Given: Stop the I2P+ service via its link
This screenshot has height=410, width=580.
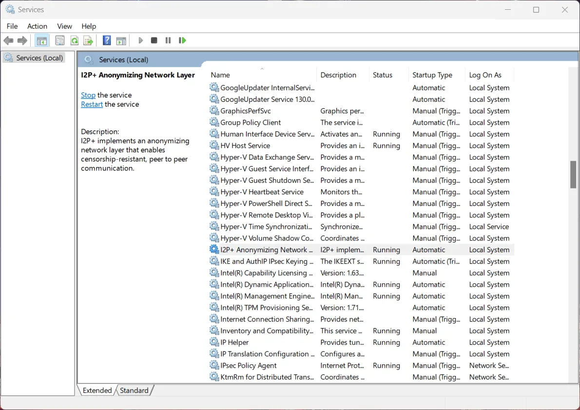Looking at the screenshot, I should pos(88,95).
